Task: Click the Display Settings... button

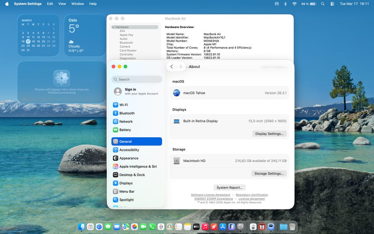Action: pos(269,134)
